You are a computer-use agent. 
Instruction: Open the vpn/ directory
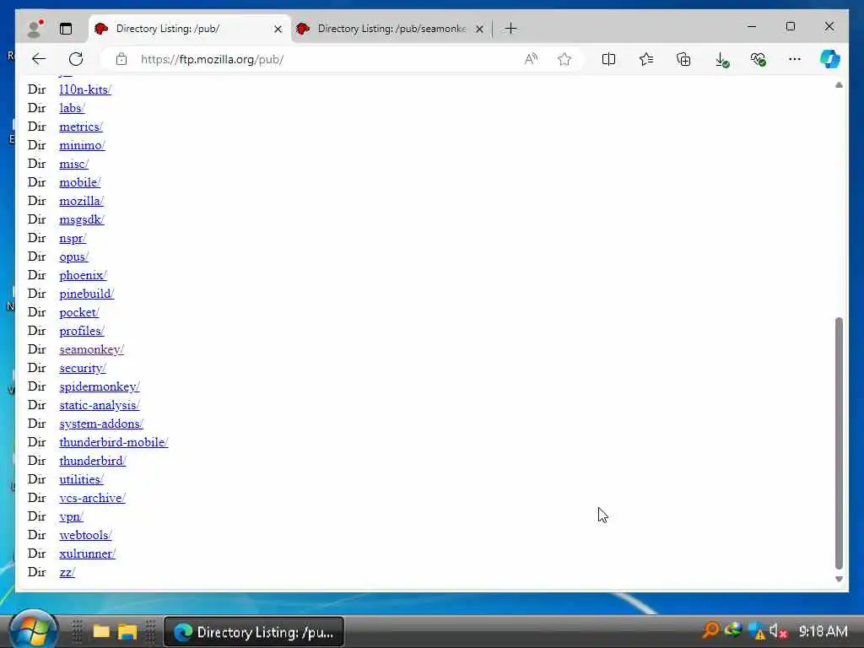[x=71, y=517]
